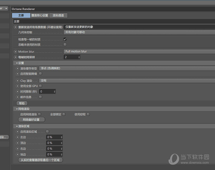Click the 每帧时间采样 stepper arrows
Image resolution: width=215 pixels, height=170 pixels.
coord(79,57)
